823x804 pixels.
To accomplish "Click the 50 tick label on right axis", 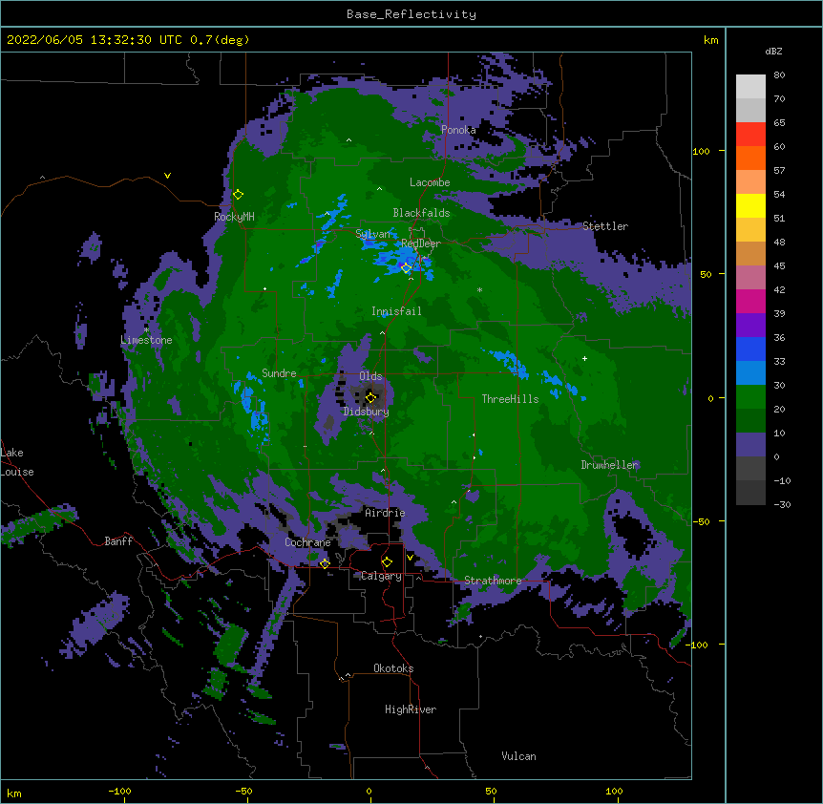I will tap(706, 274).
